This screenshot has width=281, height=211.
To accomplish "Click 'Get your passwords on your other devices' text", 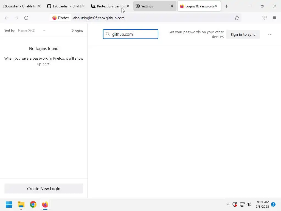I will pos(196,34).
